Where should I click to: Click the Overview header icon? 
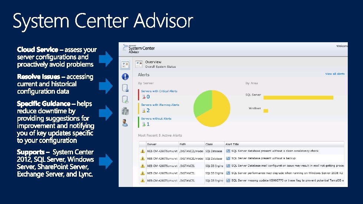(x=139, y=64)
